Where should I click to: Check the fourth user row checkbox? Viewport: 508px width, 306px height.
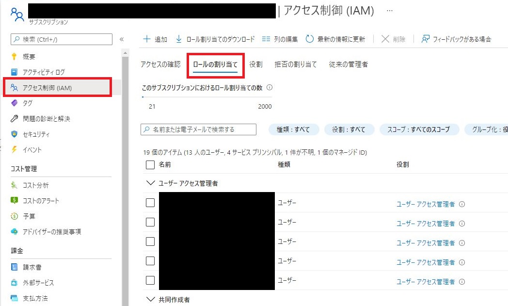[x=150, y=261]
